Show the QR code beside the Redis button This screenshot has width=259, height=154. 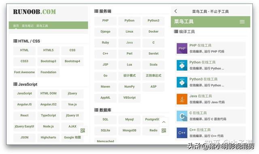click(x=163, y=130)
